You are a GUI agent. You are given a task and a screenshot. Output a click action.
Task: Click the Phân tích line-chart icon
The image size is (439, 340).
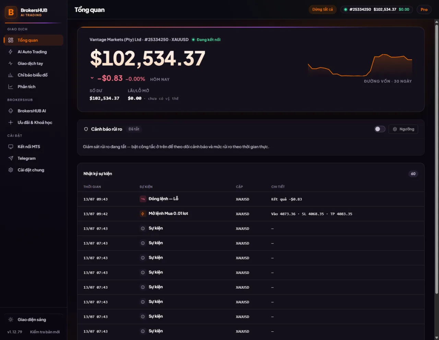coord(11,87)
